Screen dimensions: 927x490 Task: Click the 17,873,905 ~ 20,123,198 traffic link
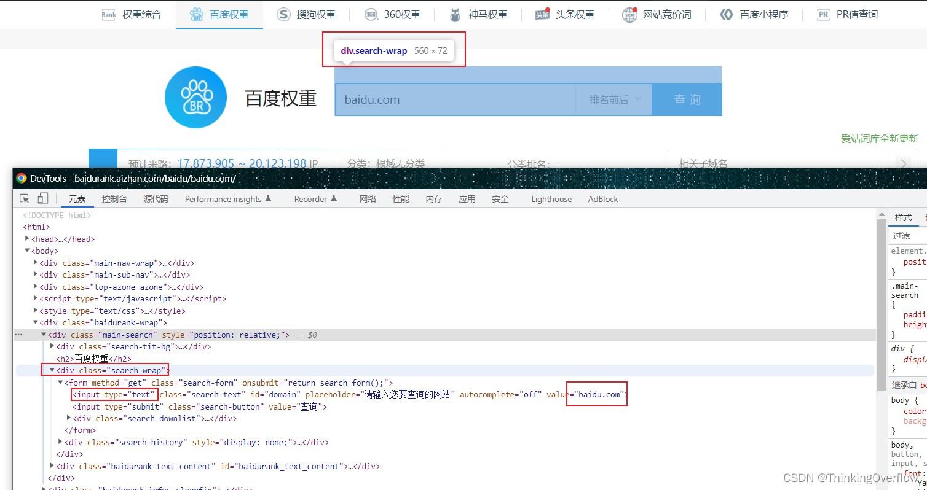[242, 163]
